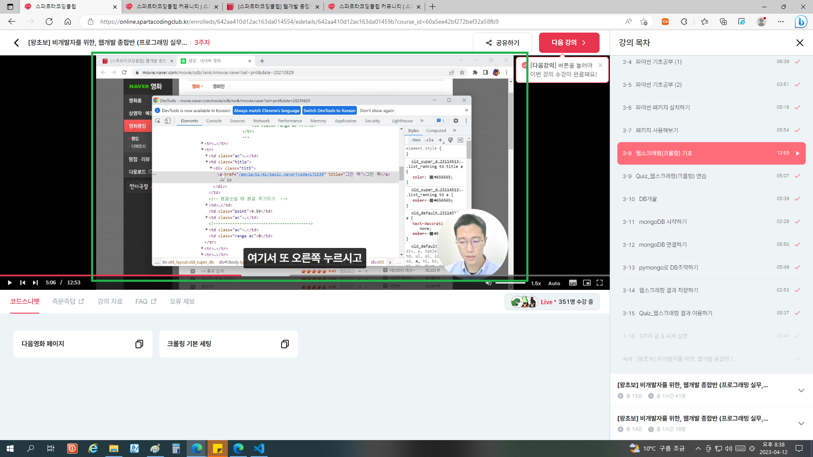The width and height of the screenshot is (813, 457).
Task: Skip to next lecture track
Action: tap(36, 283)
